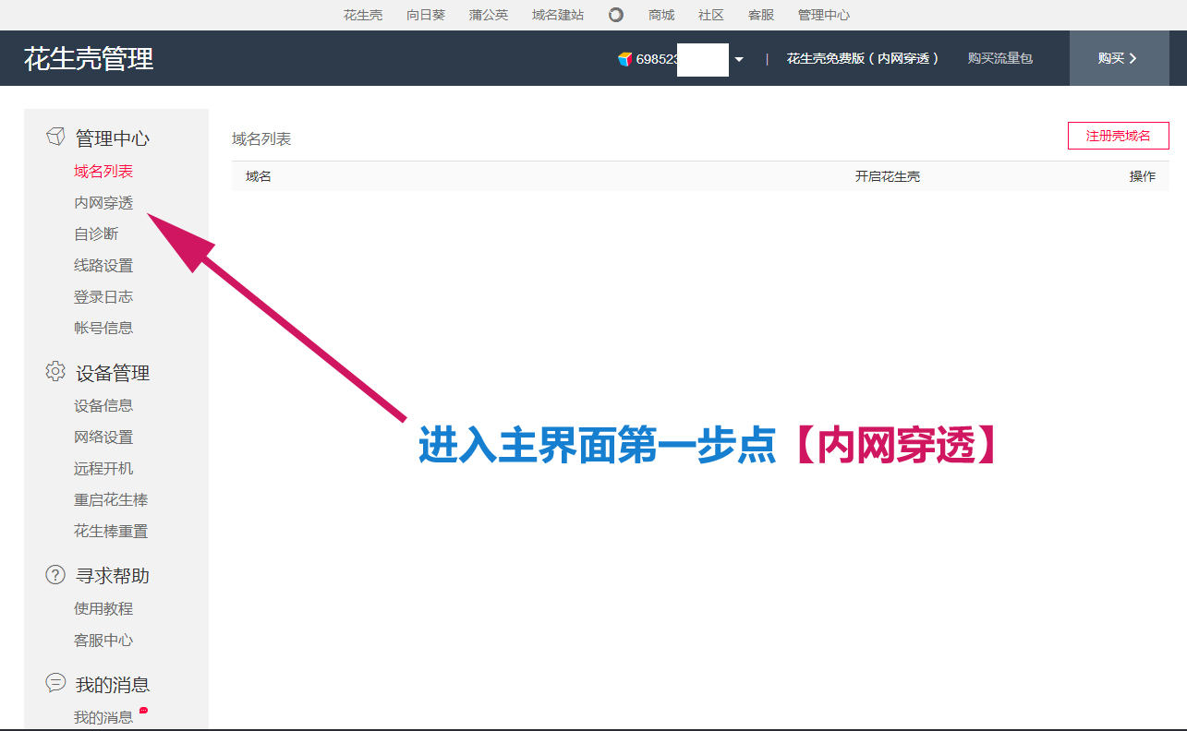Click the 花生壳管理 header title
This screenshot has height=731, width=1187.
click(89, 58)
